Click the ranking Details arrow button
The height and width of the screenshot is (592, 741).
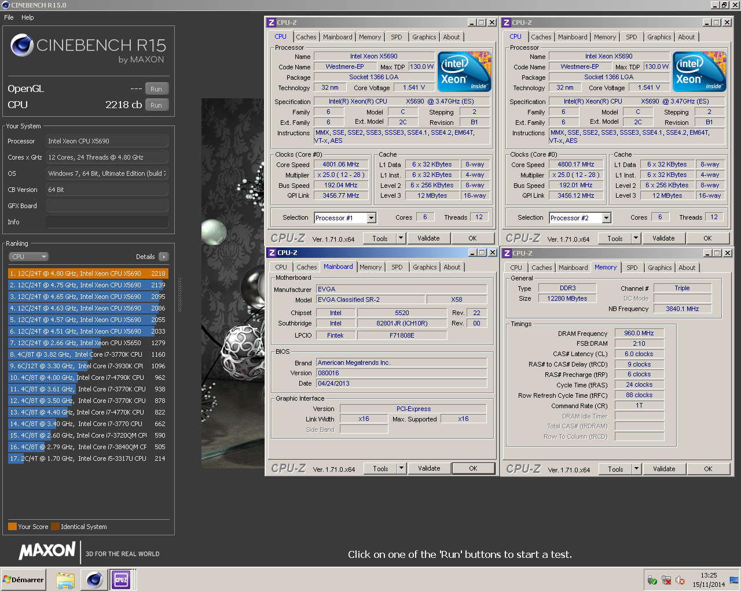click(164, 257)
